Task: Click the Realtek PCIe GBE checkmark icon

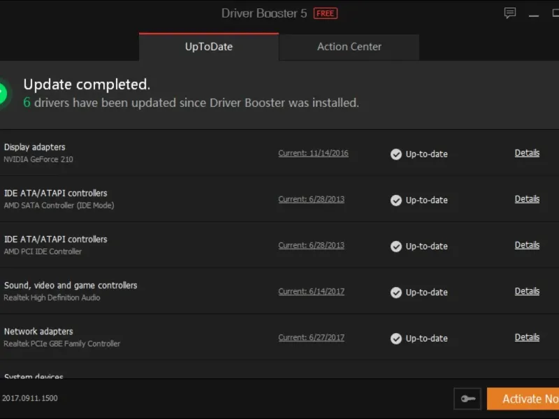Action: 395,338
